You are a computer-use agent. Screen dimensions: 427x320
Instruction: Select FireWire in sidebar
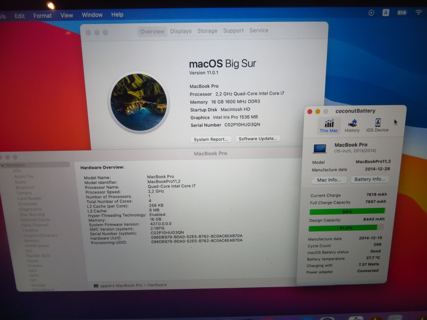(30, 230)
